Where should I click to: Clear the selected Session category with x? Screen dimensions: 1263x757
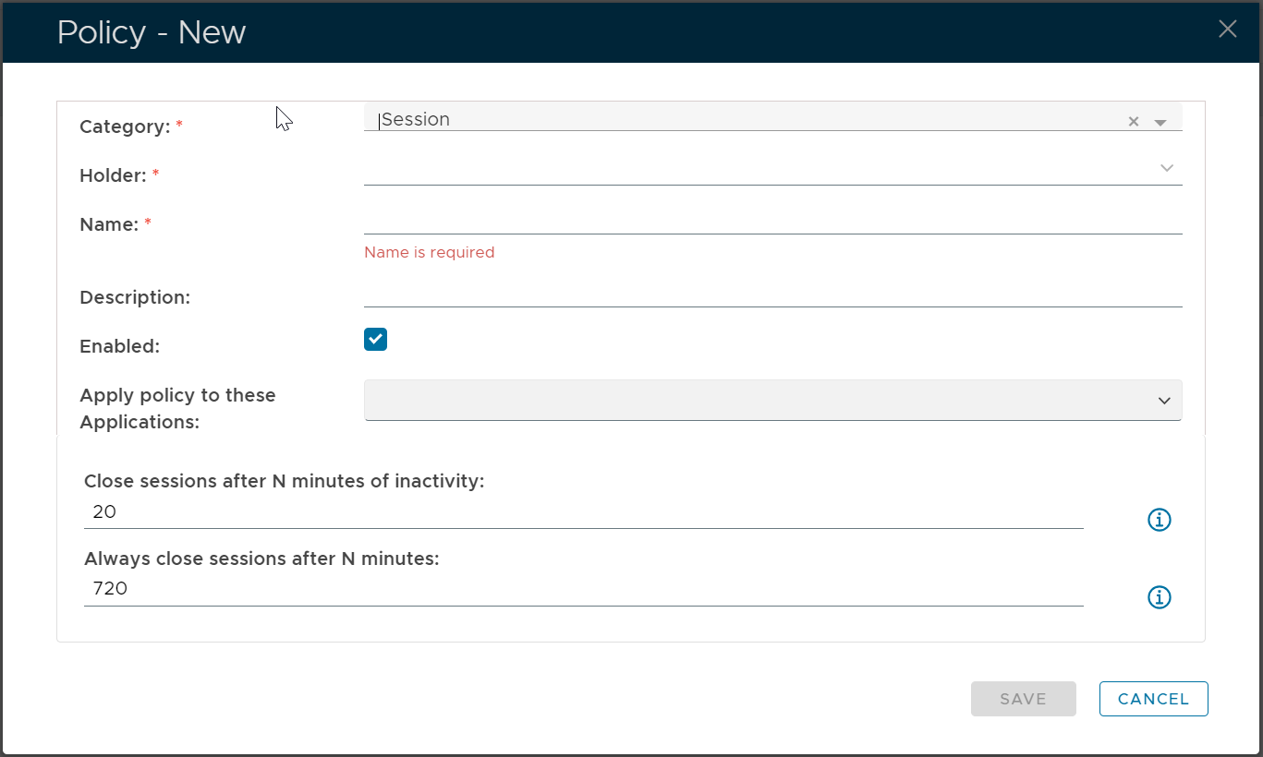(1133, 122)
